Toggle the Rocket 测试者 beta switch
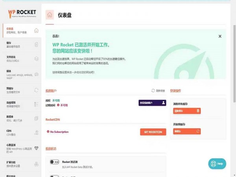Image resolution: width=236 pixels, height=177 pixels. (55, 162)
